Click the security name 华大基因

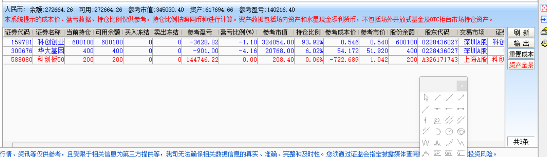(x=51, y=51)
